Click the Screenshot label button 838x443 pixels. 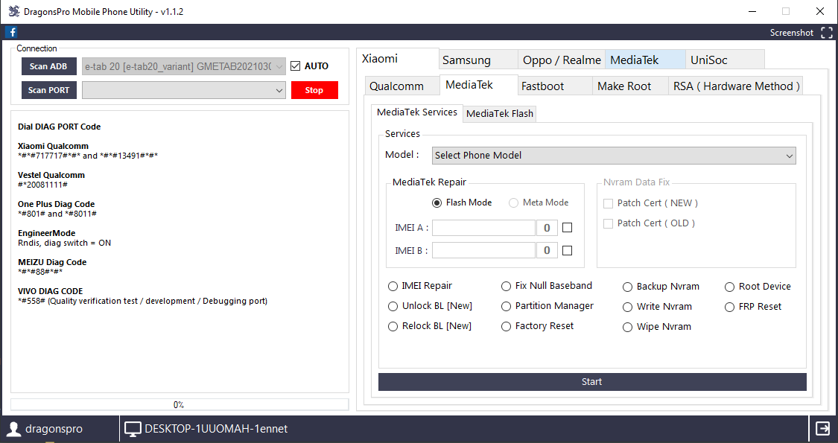click(x=792, y=33)
